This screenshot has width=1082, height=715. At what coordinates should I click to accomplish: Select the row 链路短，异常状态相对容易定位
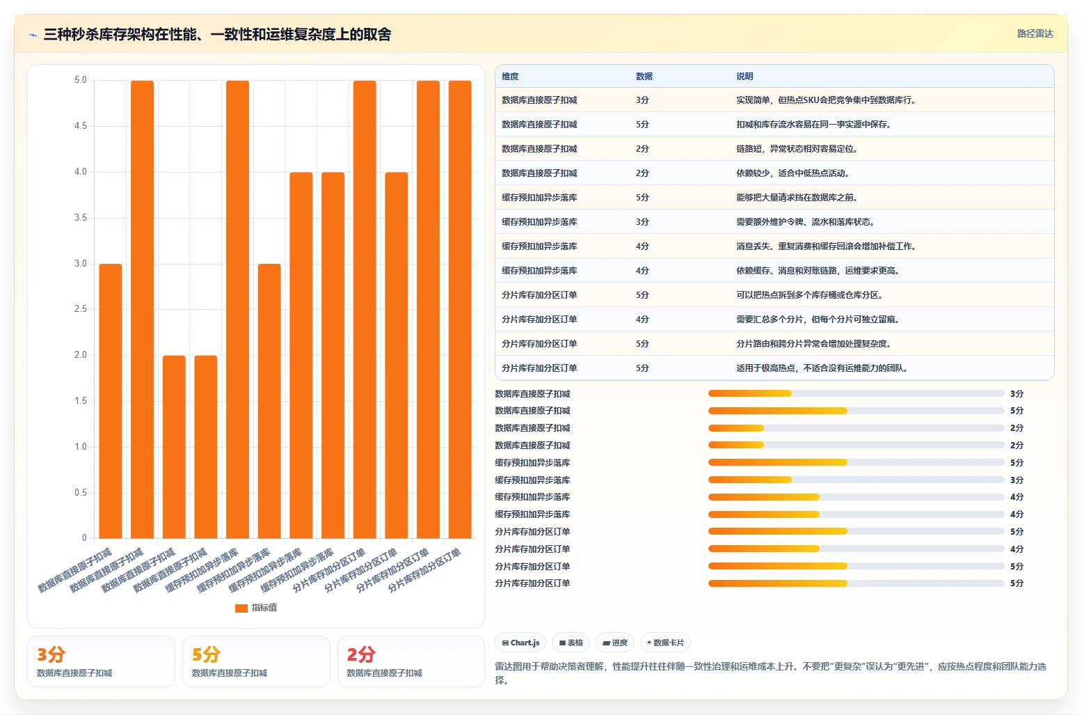[774, 149]
